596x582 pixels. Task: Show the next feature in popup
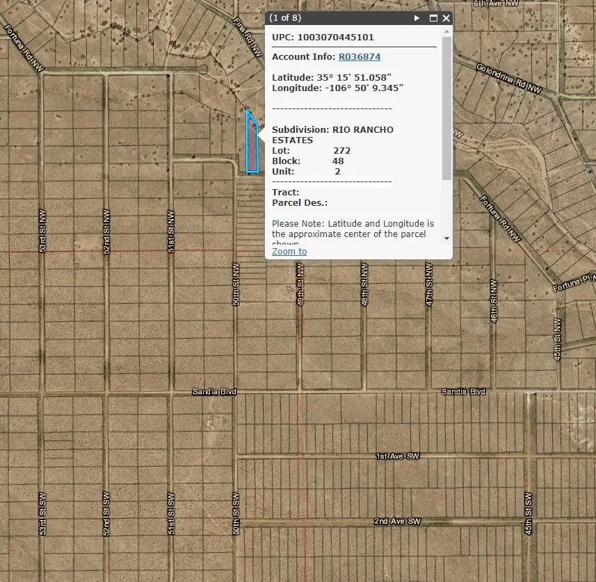[x=417, y=19]
